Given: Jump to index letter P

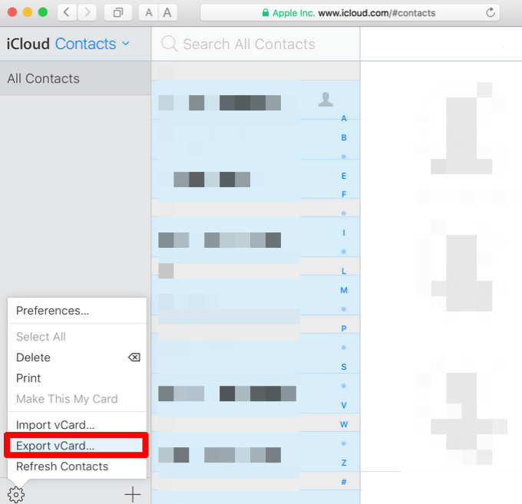Looking at the screenshot, I should point(344,328).
